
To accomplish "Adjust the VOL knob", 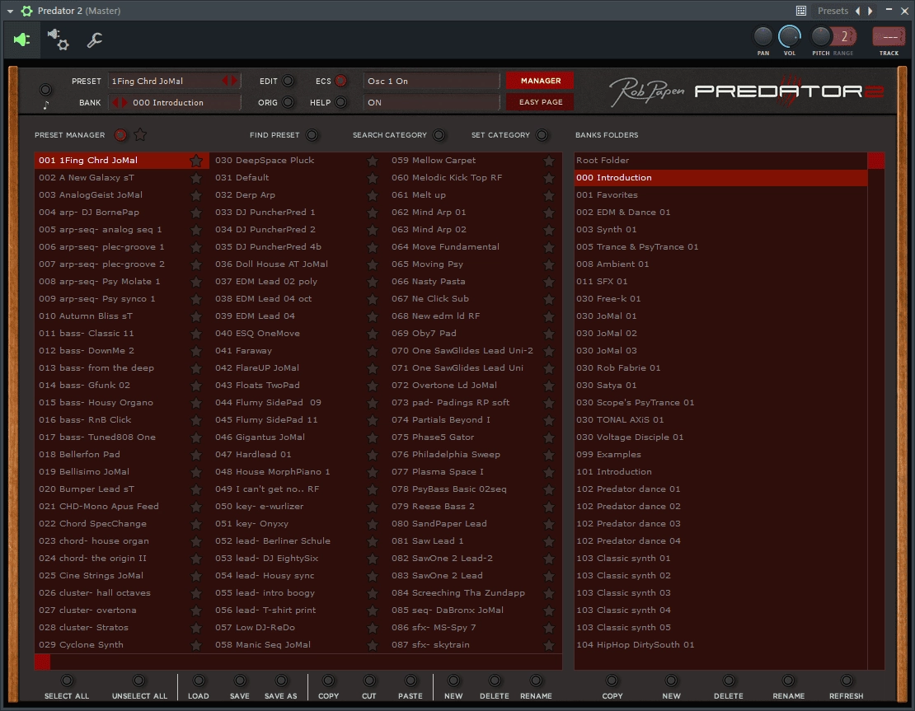I will pyautogui.click(x=790, y=37).
